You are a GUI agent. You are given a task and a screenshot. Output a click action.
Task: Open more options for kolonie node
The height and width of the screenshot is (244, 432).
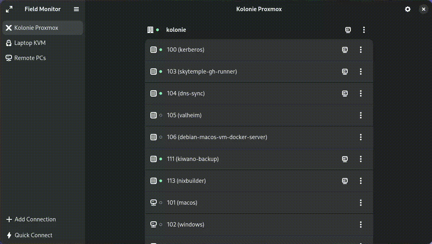pos(364,30)
